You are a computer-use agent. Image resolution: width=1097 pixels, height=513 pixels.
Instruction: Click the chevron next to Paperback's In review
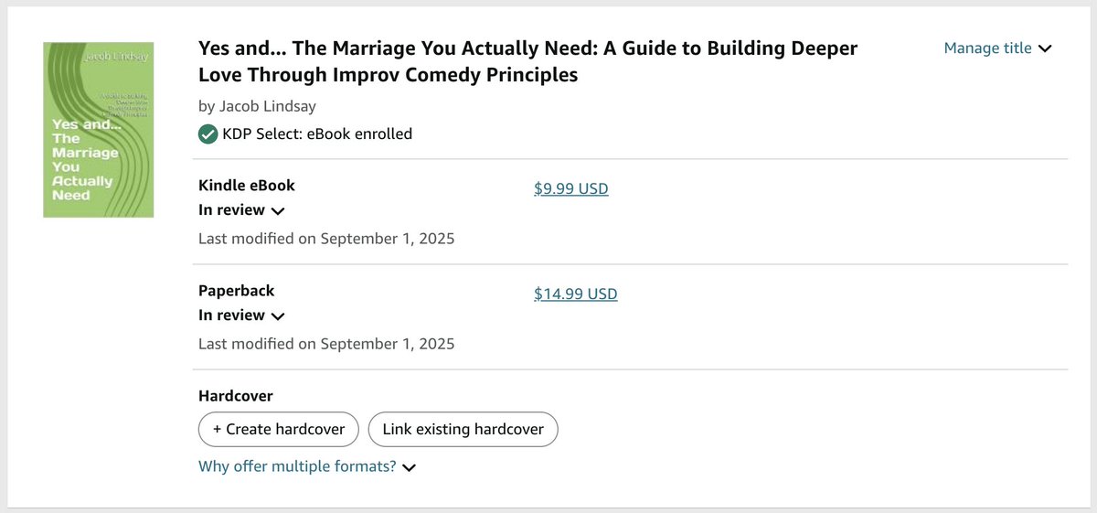point(278,316)
